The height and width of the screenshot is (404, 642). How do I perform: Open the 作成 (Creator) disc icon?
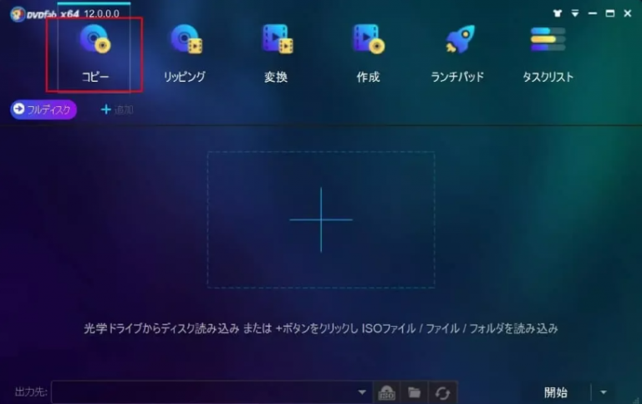[368, 39]
